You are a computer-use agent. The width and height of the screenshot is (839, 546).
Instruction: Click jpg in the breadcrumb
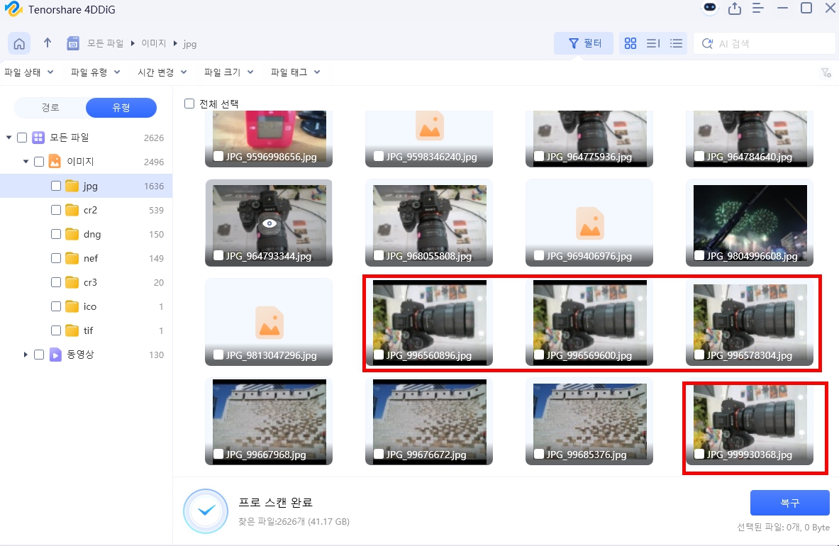pyautogui.click(x=190, y=44)
